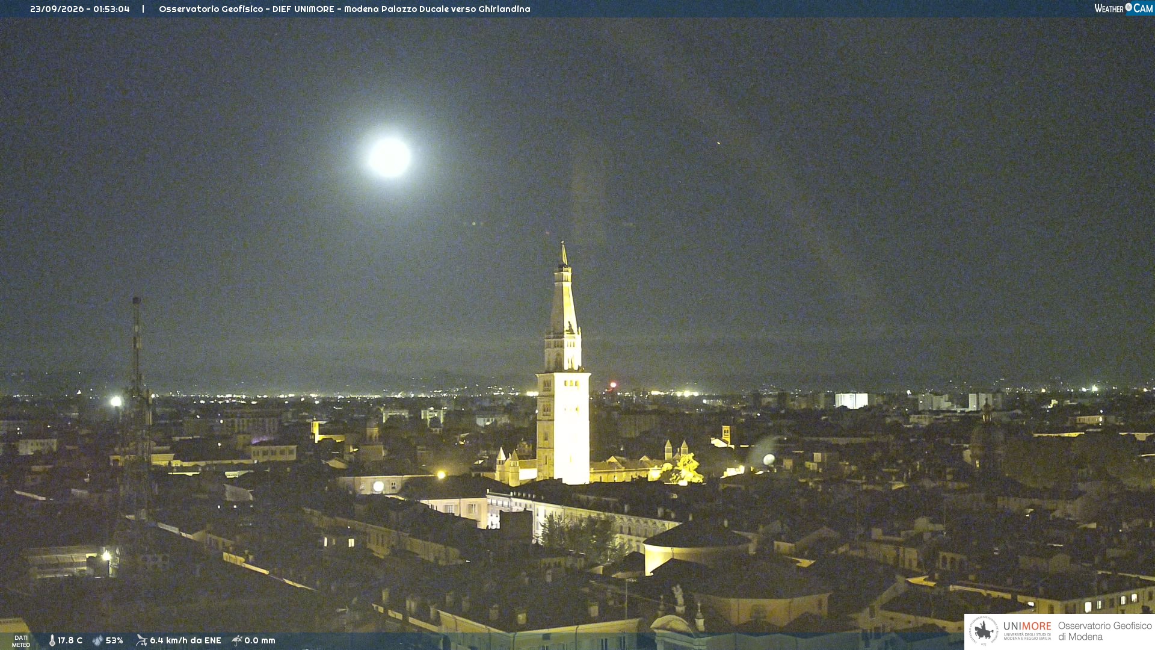This screenshot has height=650, width=1155.
Task: Click the thermometer temperature icon
Action: click(x=52, y=640)
